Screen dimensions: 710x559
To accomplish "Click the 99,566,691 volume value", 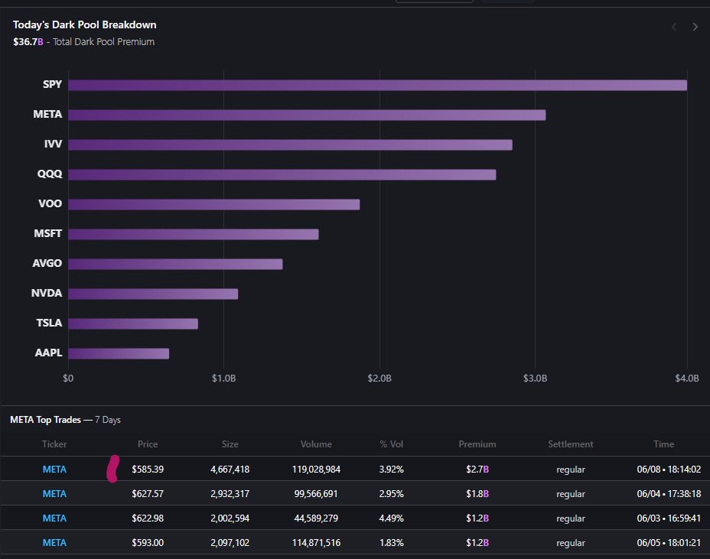I will tap(316, 494).
